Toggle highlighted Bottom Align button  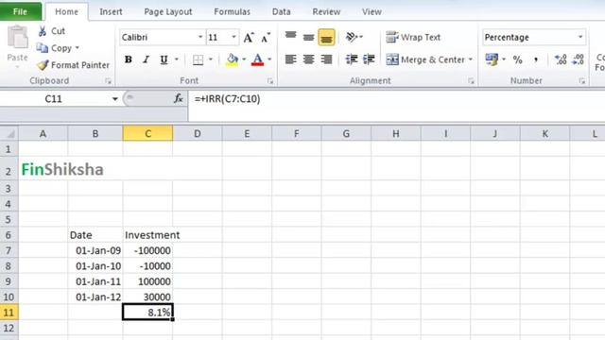326,38
